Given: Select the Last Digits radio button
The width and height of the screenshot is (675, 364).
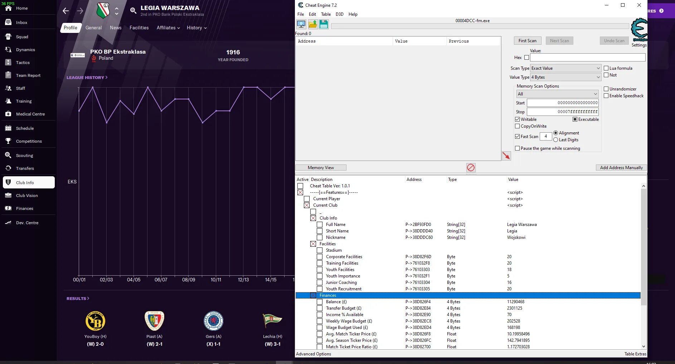Looking at the screenshot, I should click(x=556, y=139).
